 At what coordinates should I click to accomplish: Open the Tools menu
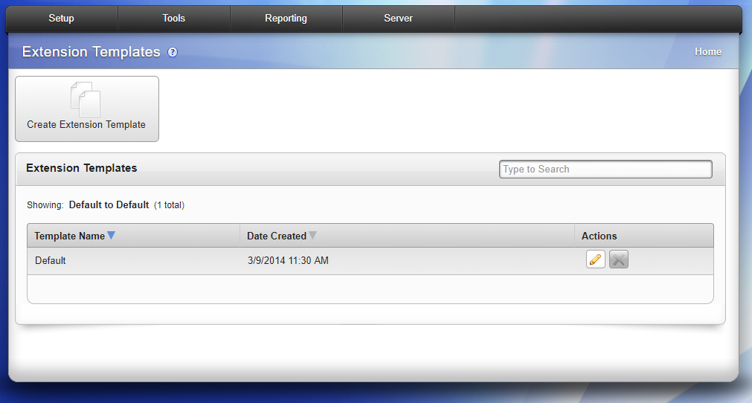point(173,18)
